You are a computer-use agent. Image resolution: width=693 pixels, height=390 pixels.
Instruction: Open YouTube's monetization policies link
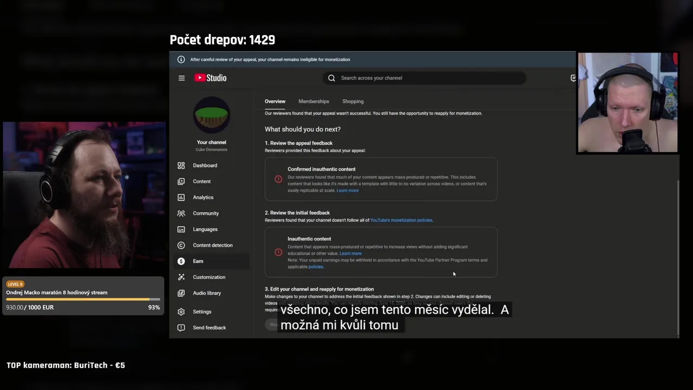[x=401, y=220]
